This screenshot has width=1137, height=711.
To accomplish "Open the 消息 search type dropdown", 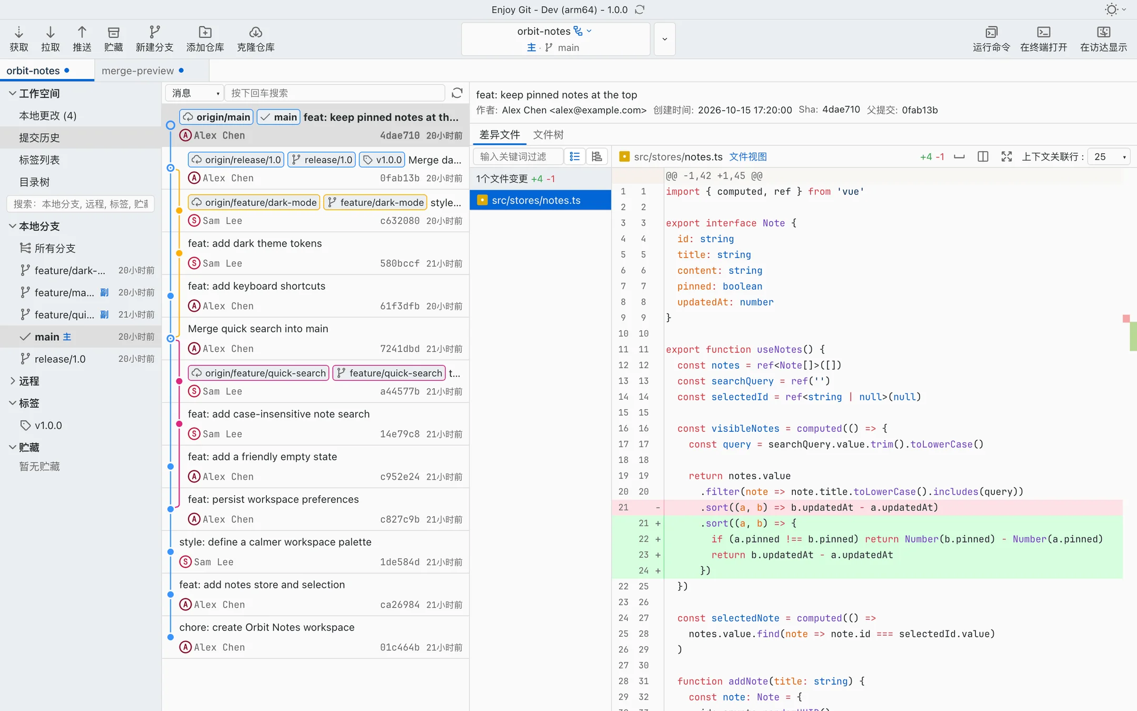I will click(194, 93).
